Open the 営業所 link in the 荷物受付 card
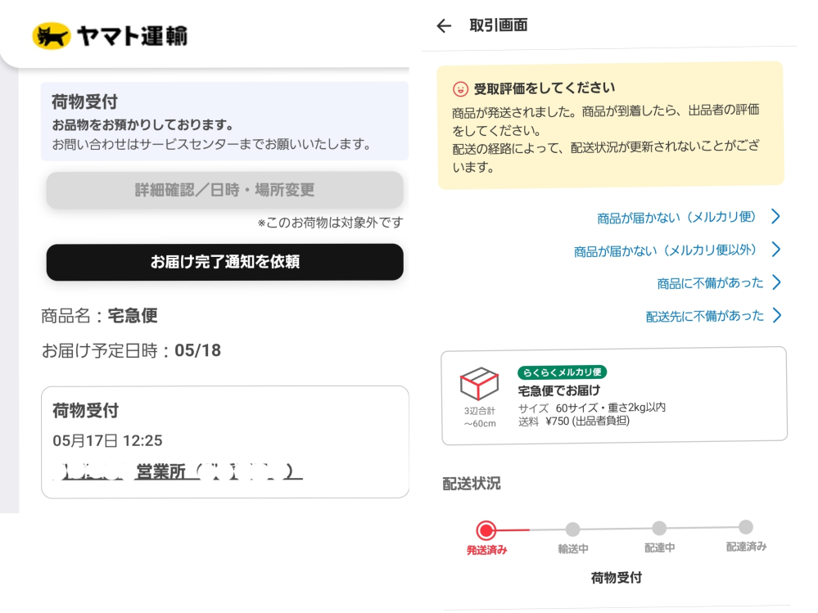Image resolution: width=818 pixels, height=613 pixels. [x=178, y=471]
